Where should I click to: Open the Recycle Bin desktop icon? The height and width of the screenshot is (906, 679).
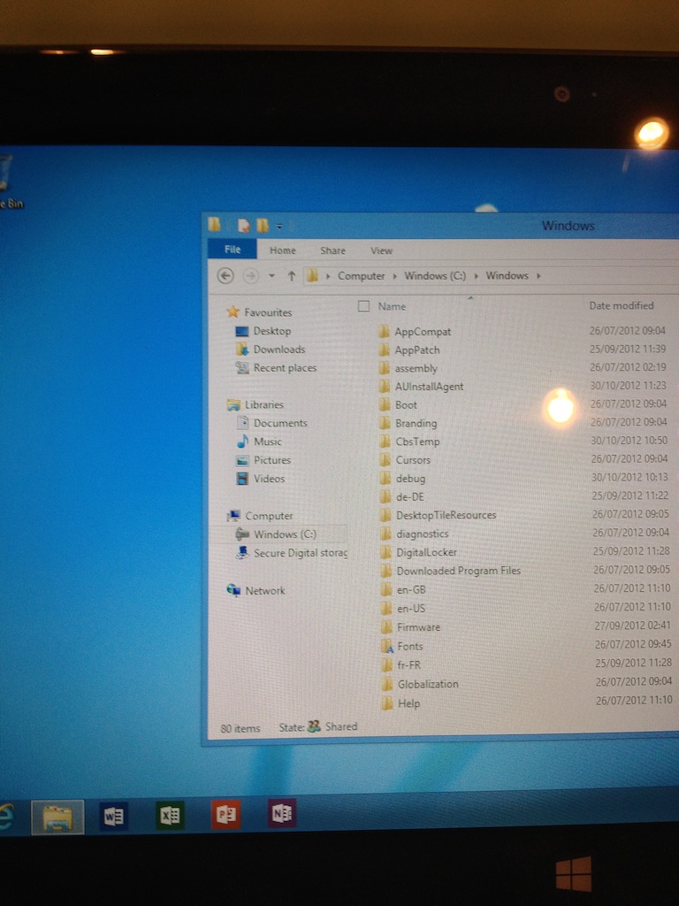8,180
